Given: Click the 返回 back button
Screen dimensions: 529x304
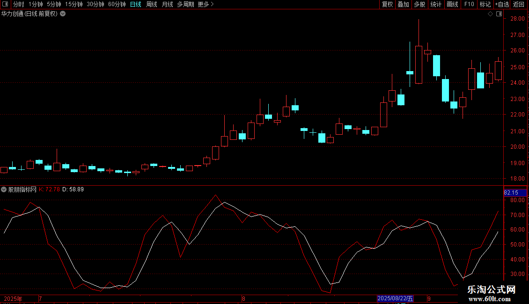Looking at the screenshot, I should tap(519, 4).
